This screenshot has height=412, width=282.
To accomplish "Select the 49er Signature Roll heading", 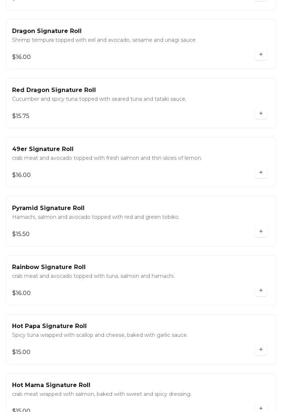I will pos(43,149).
